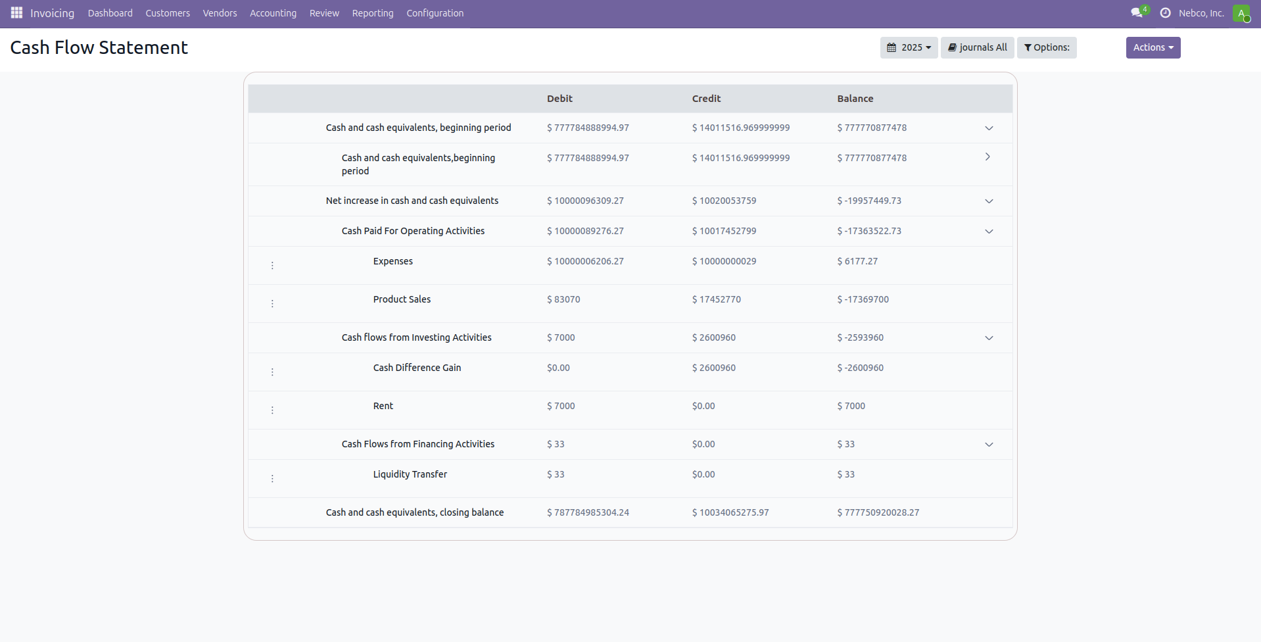
Task: Click the clock activities icon
Action: (1165, 13)
